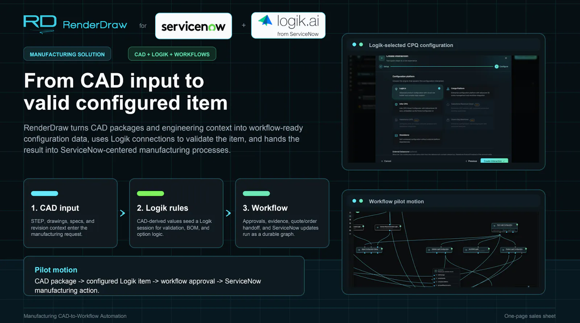Viewport: 580px width, 323px height.
Task: Cancel the Create interaction dialog
Action: 386,161
